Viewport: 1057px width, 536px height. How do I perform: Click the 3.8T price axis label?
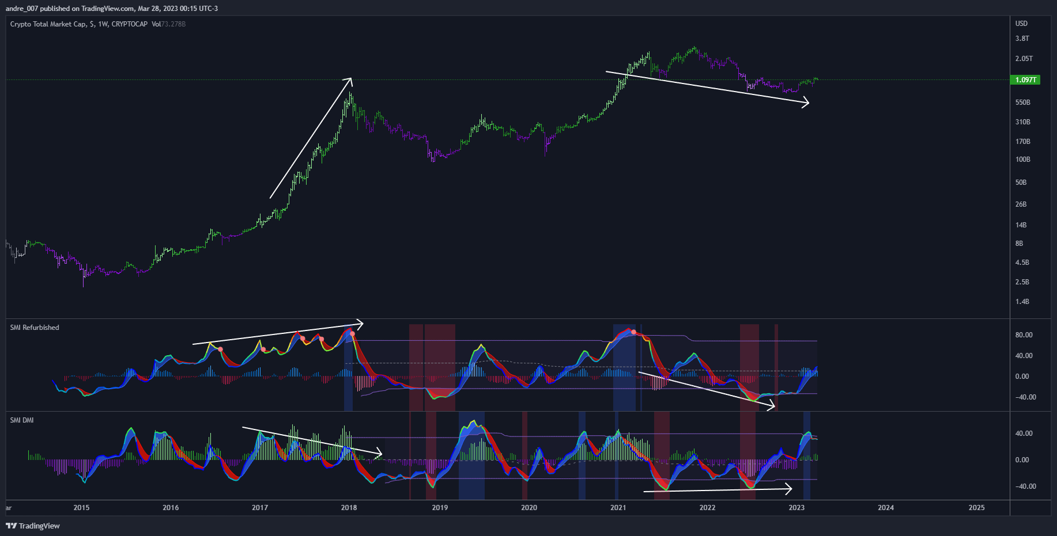pyautogui.click(x=1022, y=39)
